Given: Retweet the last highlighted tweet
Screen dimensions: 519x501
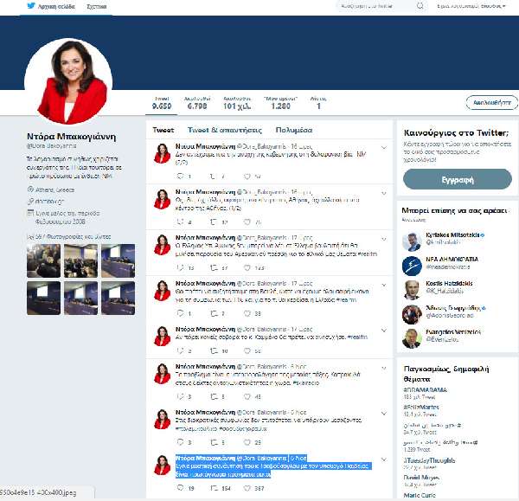Looking at the screenshot, I should pyautogui.click(x=215, y=489).
